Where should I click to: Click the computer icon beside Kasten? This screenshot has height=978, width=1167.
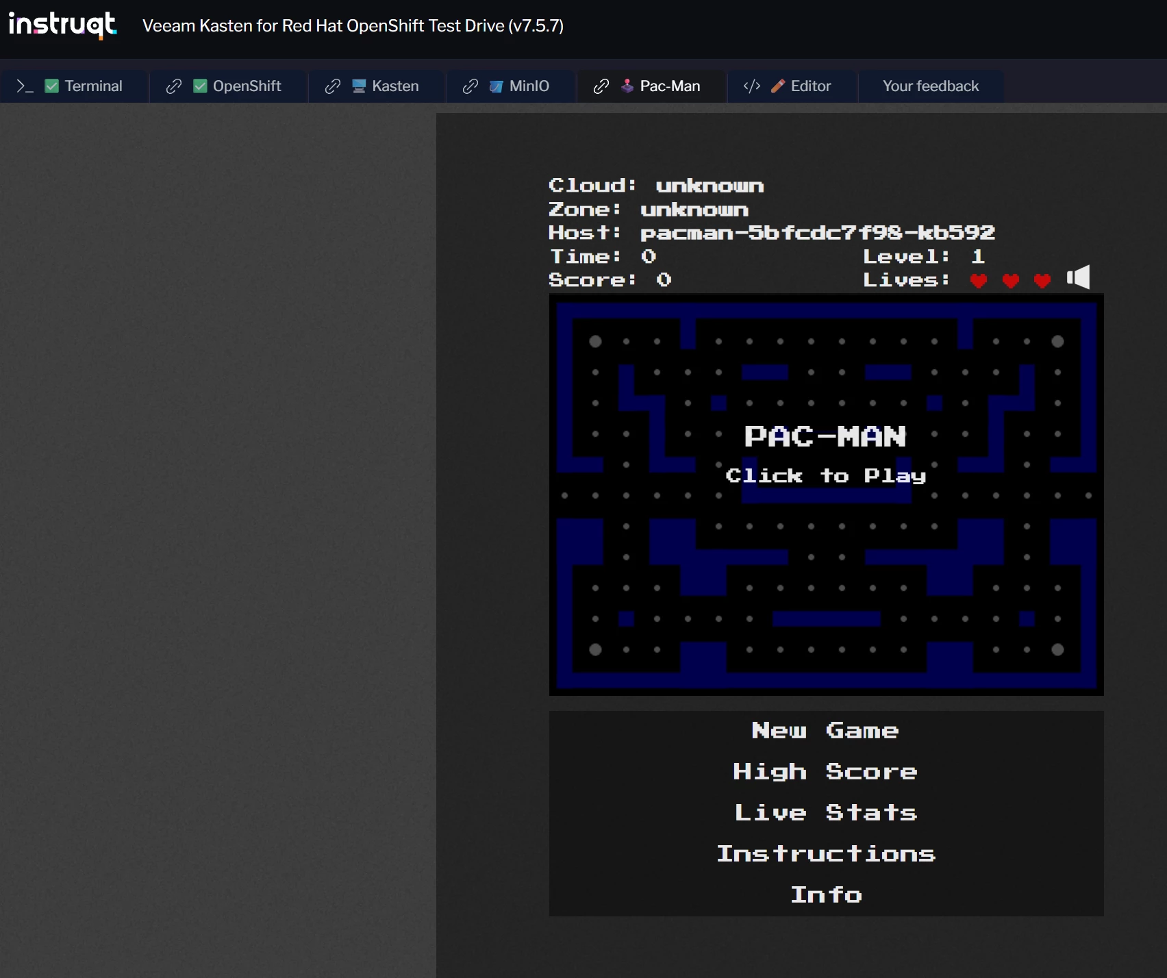pos(359,86)
